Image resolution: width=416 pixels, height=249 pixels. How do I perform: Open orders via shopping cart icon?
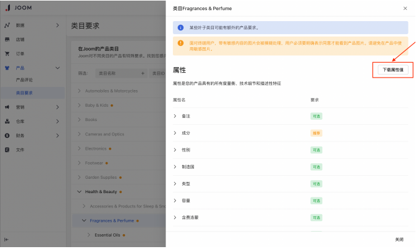tap(7, 54)
